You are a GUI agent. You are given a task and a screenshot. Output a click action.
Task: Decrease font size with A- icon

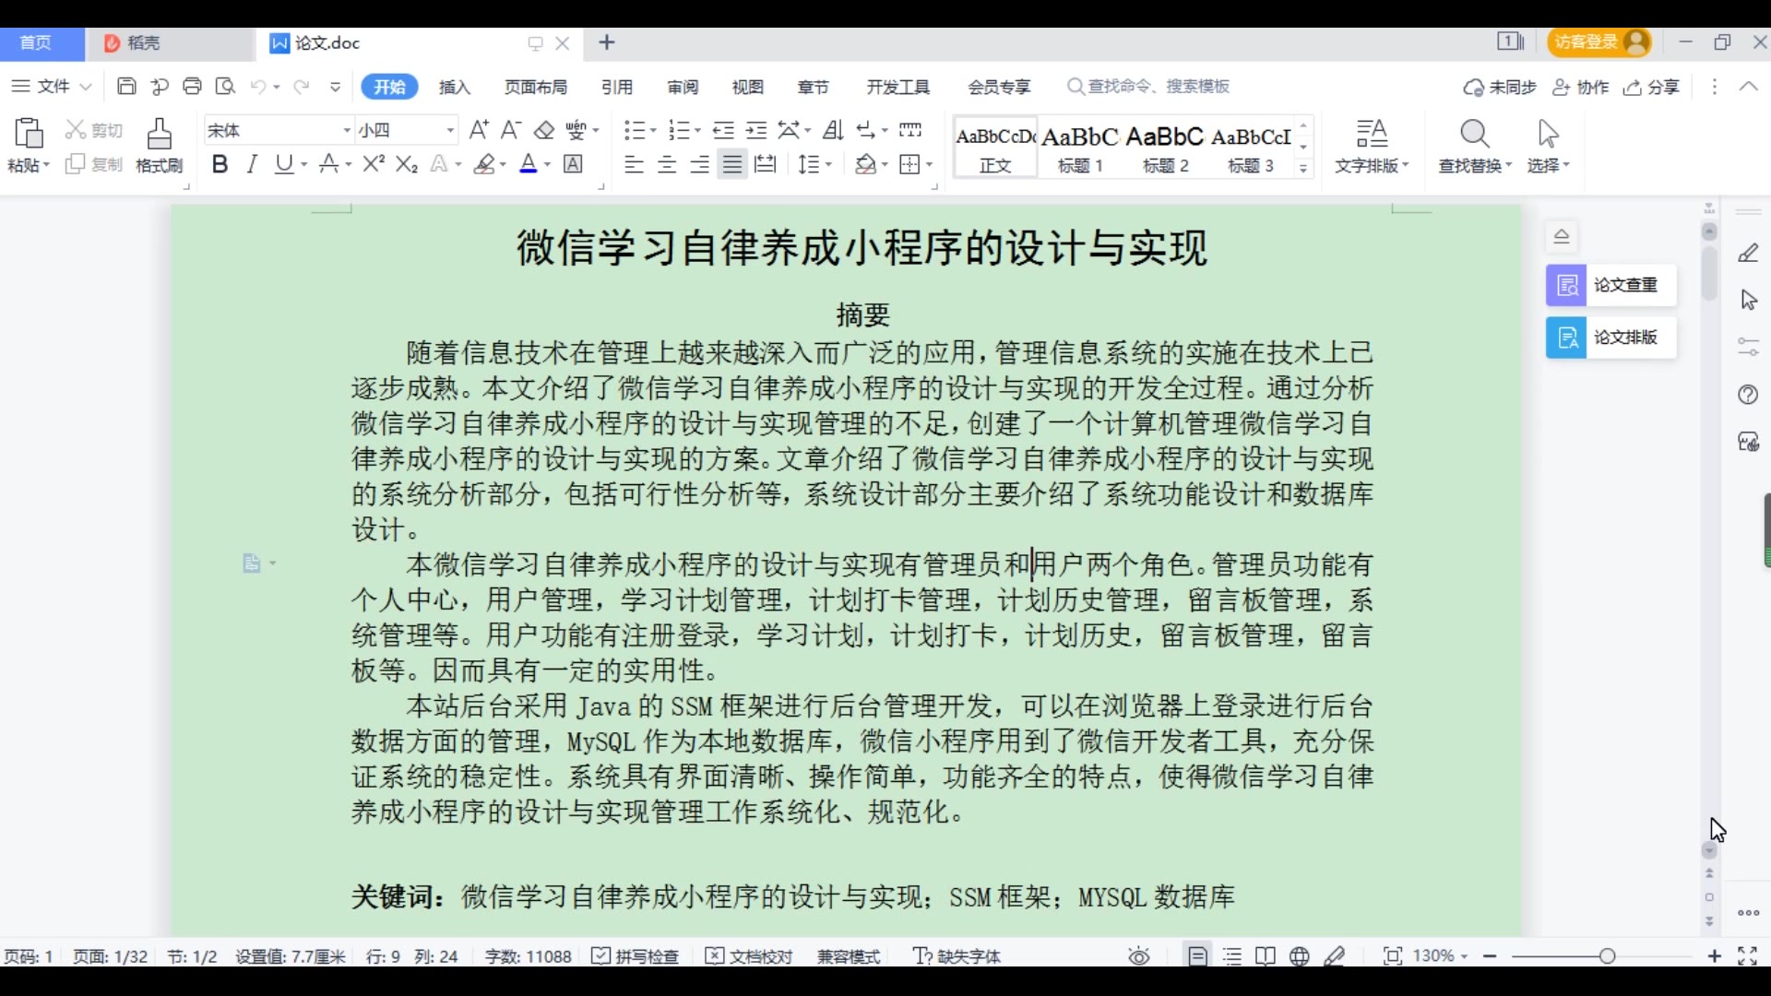pyautogui.click(x=511, y=130)
